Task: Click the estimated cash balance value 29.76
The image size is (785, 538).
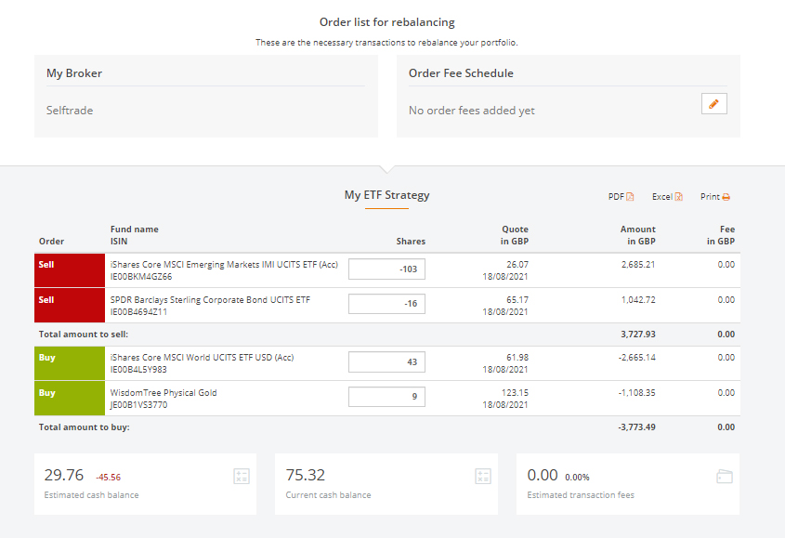Action: click(63, 475)
